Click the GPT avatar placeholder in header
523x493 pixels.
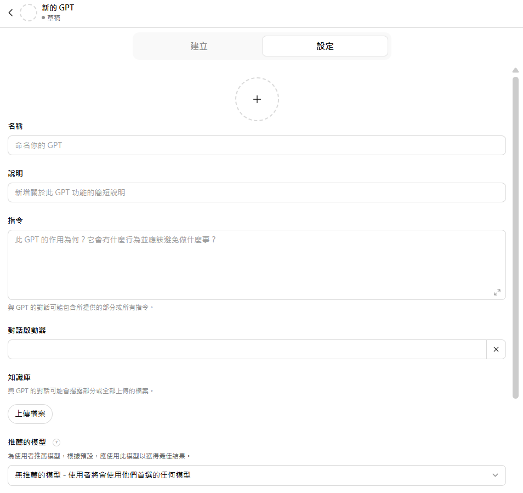(x=29, y=13)
